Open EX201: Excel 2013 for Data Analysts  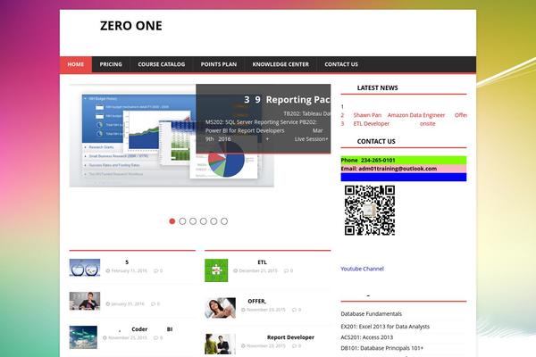point(385,327)
